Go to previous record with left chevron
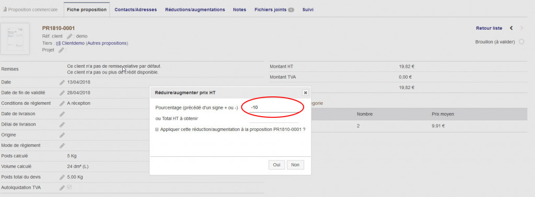This screenshot has width=535, height=197. click(511, 28)
